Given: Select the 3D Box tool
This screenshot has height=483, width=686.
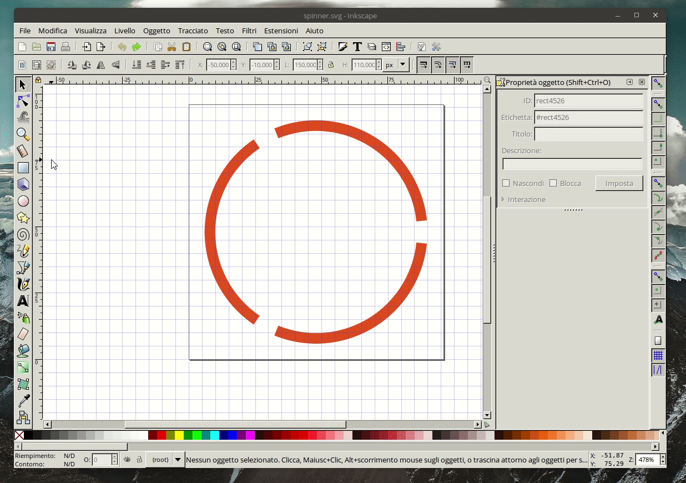Looking at the screenshot, I should click(23, 184).
